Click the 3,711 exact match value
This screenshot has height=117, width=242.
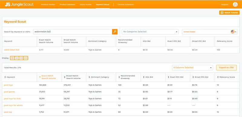pyautogui.click(x=41, y=50)
